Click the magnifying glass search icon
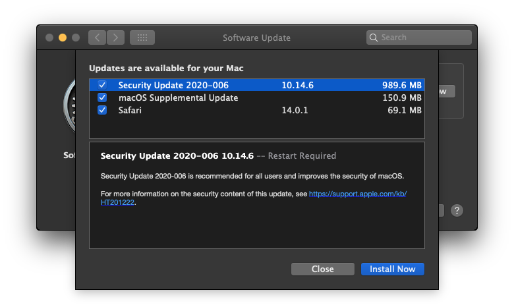 point(374,38)
